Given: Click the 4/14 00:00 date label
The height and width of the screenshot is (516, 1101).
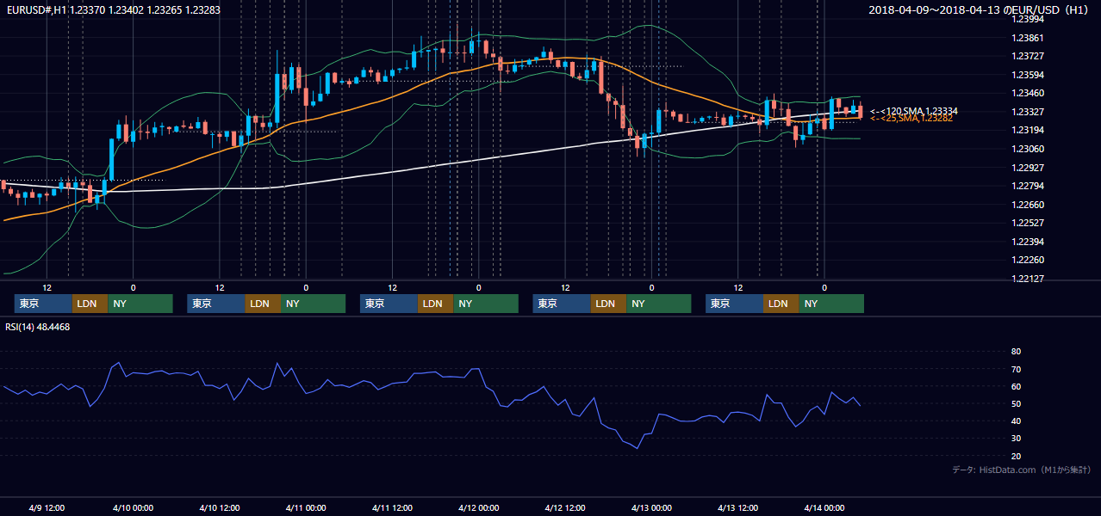Looking at the screenshot, I should click(824, 507).
